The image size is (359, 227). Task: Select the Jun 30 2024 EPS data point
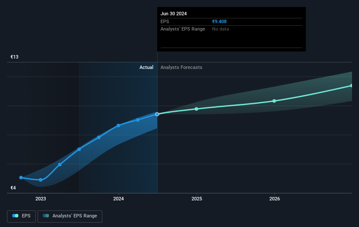[157, 114]
